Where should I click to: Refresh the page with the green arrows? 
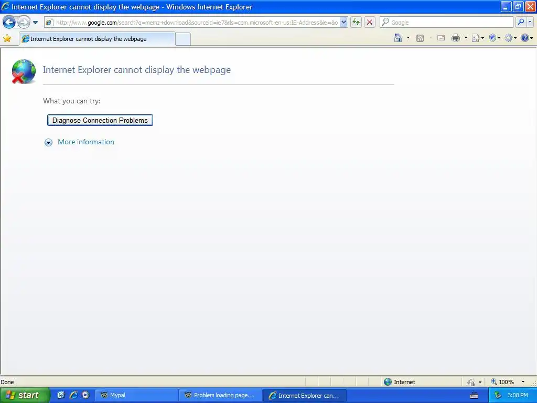tap(356, 23)
